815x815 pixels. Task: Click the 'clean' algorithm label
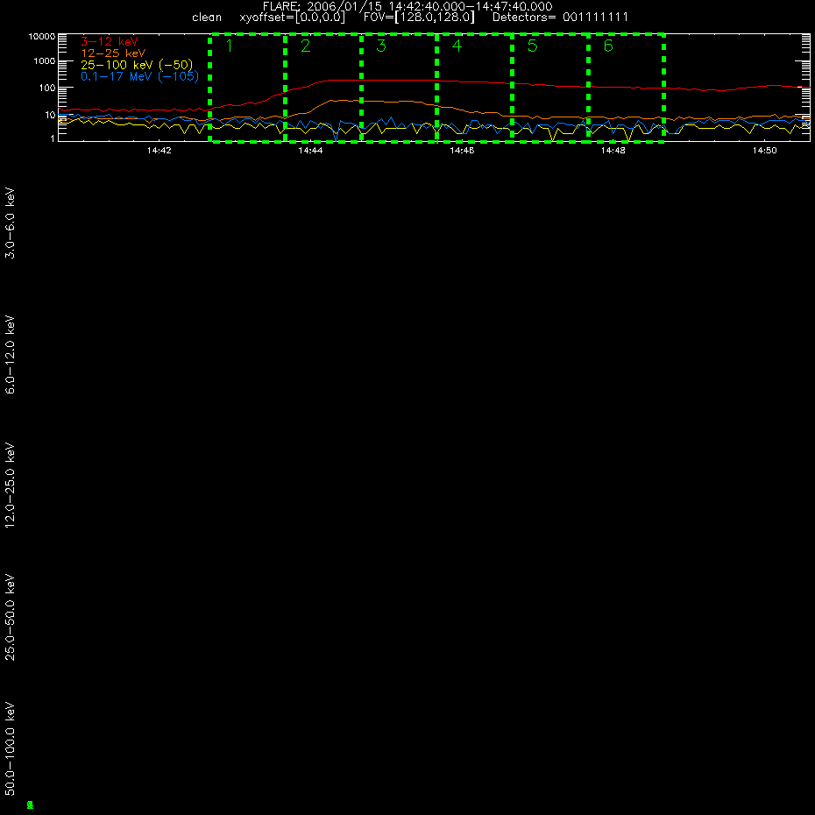(x=206, y=18)
